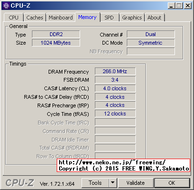The width and height of the screenshot is (194, 190).
Task: Click the Validate button
Action: click(136, 183)
